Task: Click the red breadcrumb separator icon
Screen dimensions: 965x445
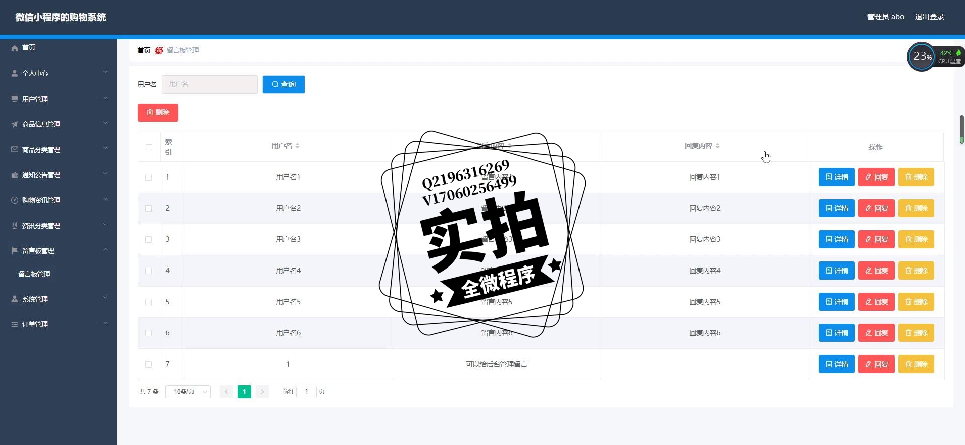Action: pyautogui.click(x=159, y=50)
